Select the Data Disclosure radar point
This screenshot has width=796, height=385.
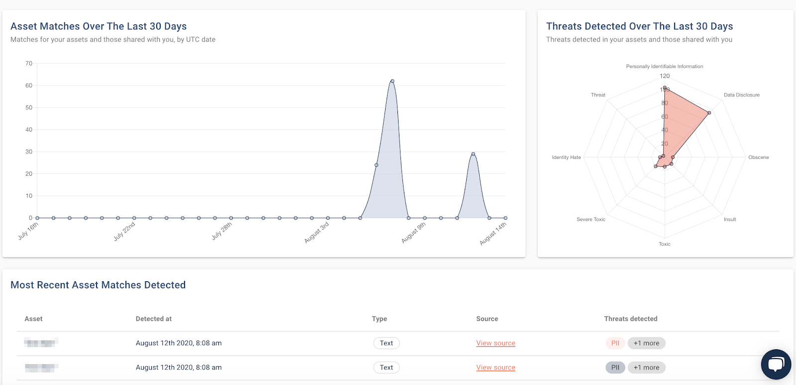click(x=709, y=113)
